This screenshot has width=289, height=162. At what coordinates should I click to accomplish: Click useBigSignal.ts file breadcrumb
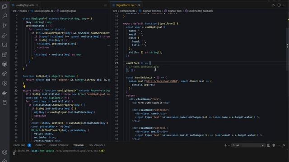44,11
